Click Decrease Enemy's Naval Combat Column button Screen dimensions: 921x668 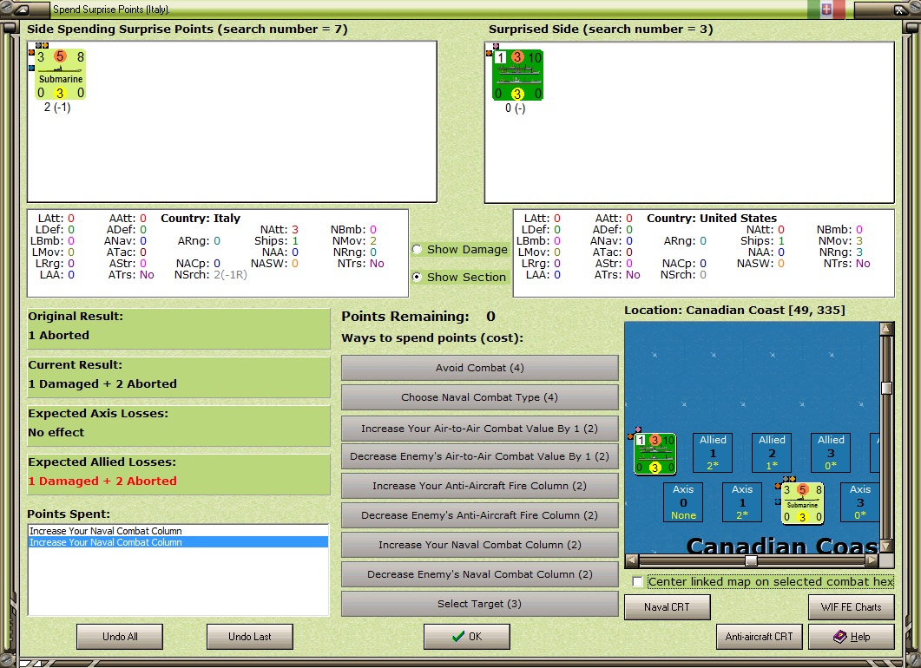pyautogui.click(x=479, y=574)
